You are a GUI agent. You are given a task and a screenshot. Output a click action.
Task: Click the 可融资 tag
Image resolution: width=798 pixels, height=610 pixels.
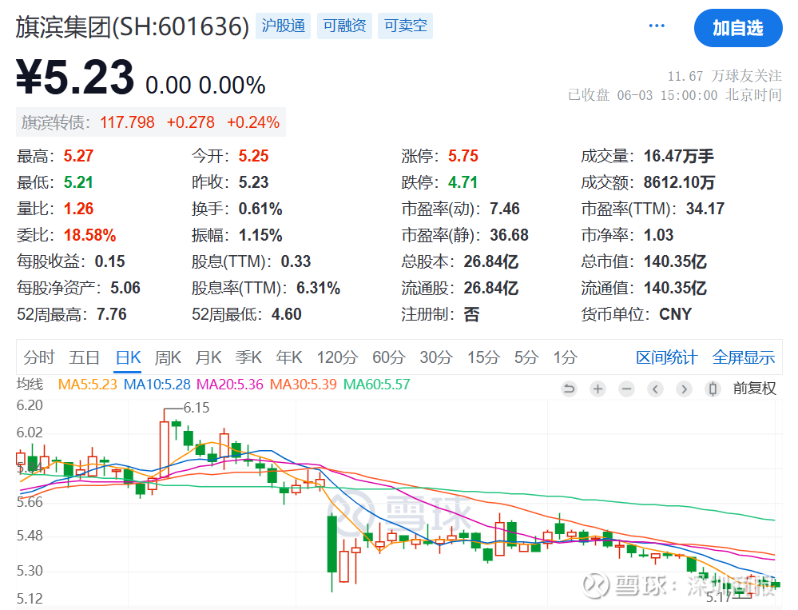344,26
